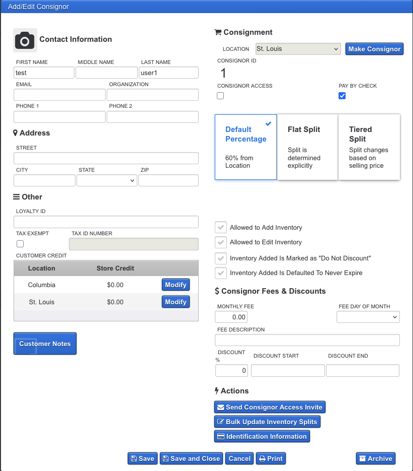Click the Discount End field
This screenshot has height=471, width=413.
[363, 370]
